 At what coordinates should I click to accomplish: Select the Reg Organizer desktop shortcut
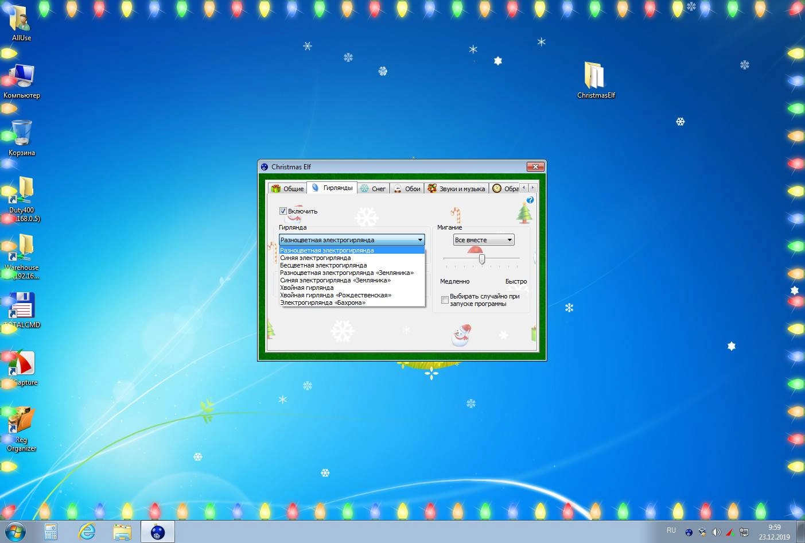(x=21, y=428)
